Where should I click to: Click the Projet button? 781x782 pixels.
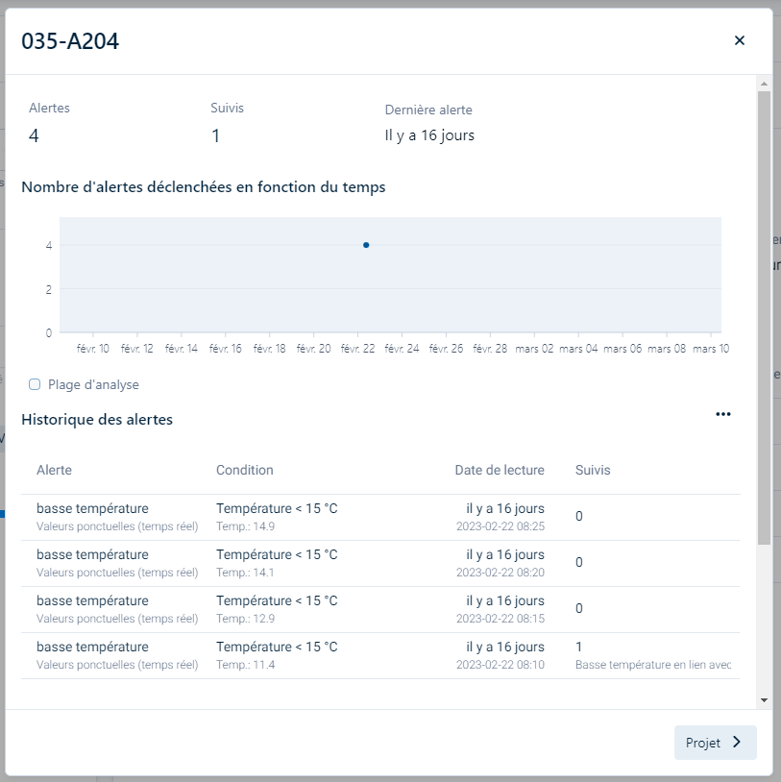tap(715, 743)
